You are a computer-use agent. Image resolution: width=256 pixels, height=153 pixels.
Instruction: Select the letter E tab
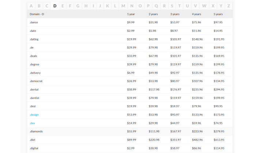tap(63, 6)
